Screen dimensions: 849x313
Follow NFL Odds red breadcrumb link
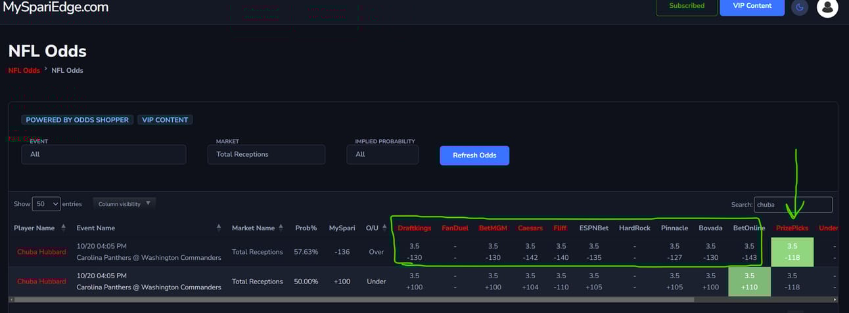coord(24,70)
